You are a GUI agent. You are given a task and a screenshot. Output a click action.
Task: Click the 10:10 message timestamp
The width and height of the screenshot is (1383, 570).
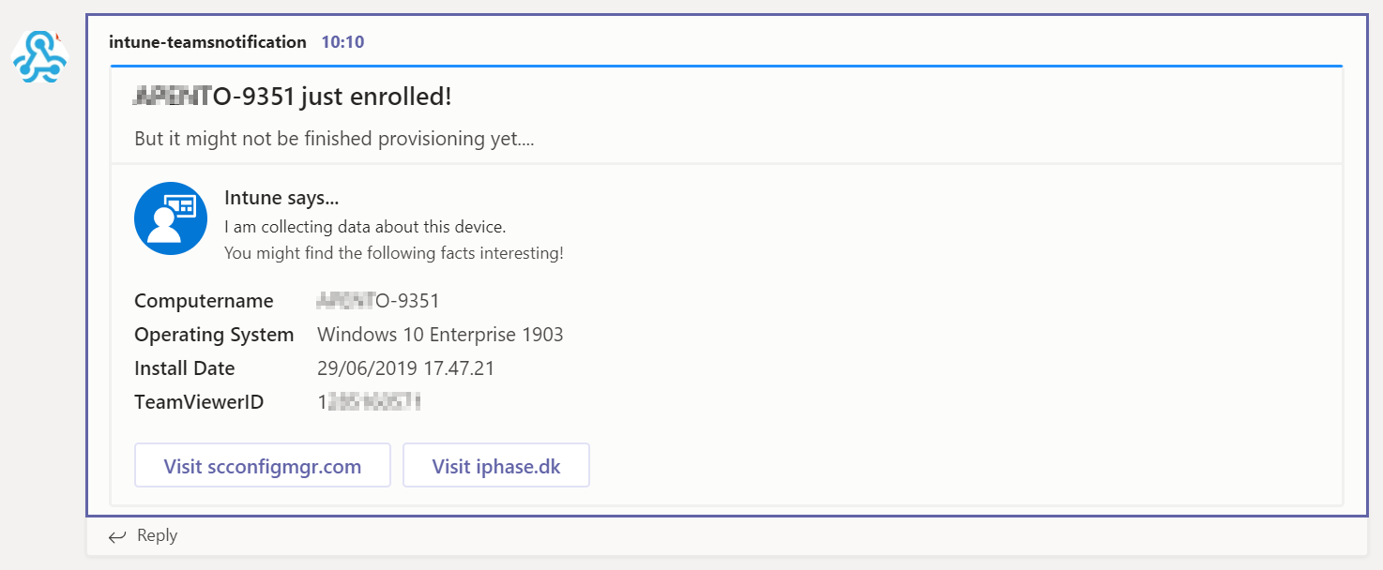pos(342,41)
